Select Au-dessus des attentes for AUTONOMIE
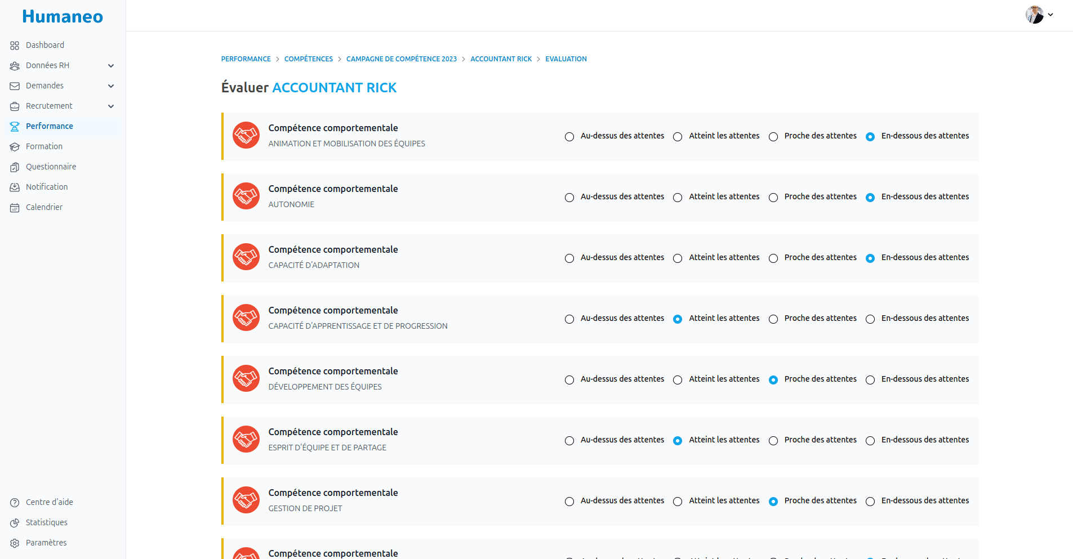This screenshot has height=559, width=1073. tap(569, 198)
